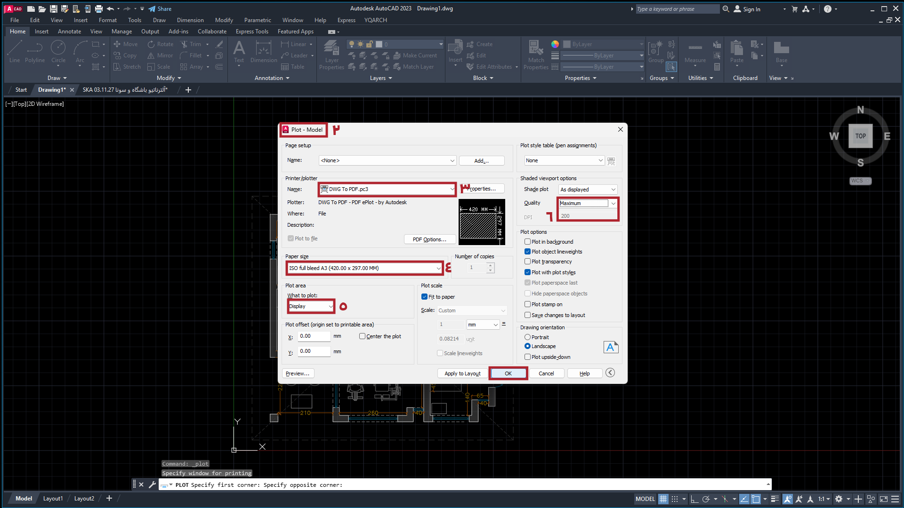Click the Save icon in quick access toolbar
This screenshot has width=904, height=508.
point(53,9)
